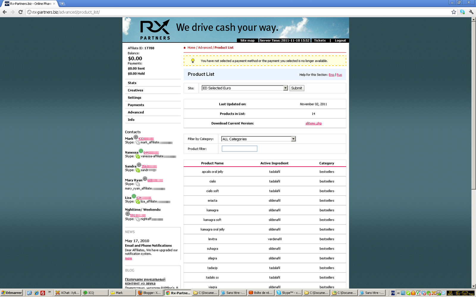476x297 pixels.
Task: Launch Internet Explorer from the quick launch bar
Action: tap(36, 293)
